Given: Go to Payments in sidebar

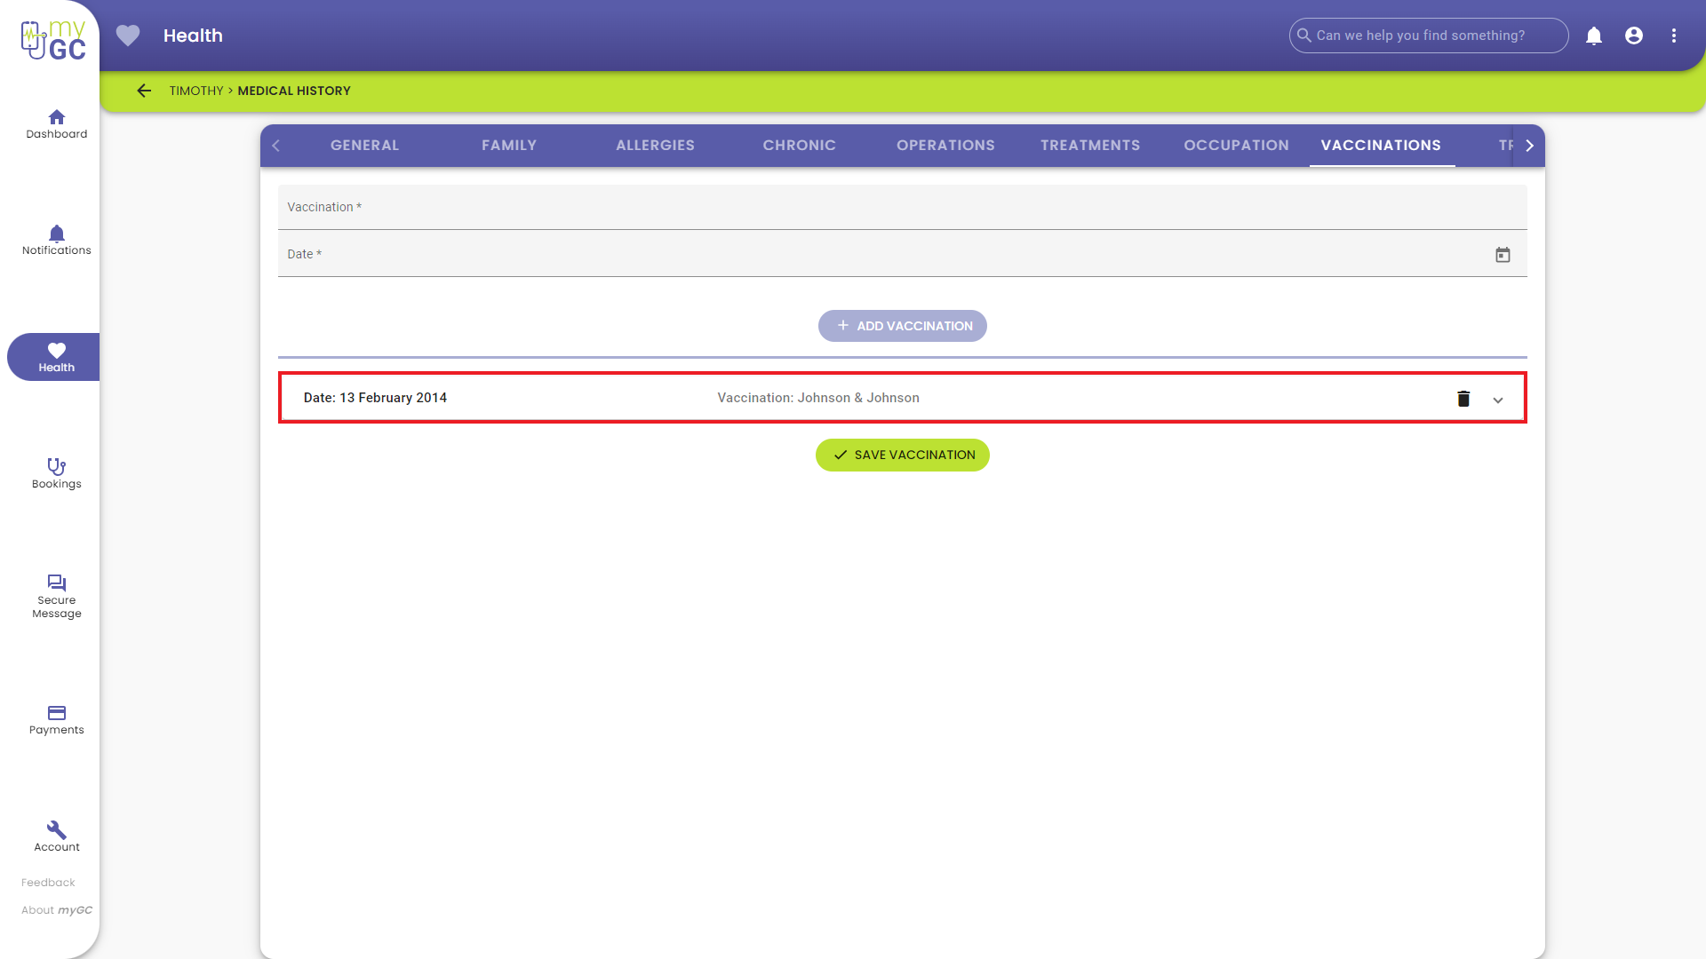Looking at the screenshot, I should tap(57, 719).
